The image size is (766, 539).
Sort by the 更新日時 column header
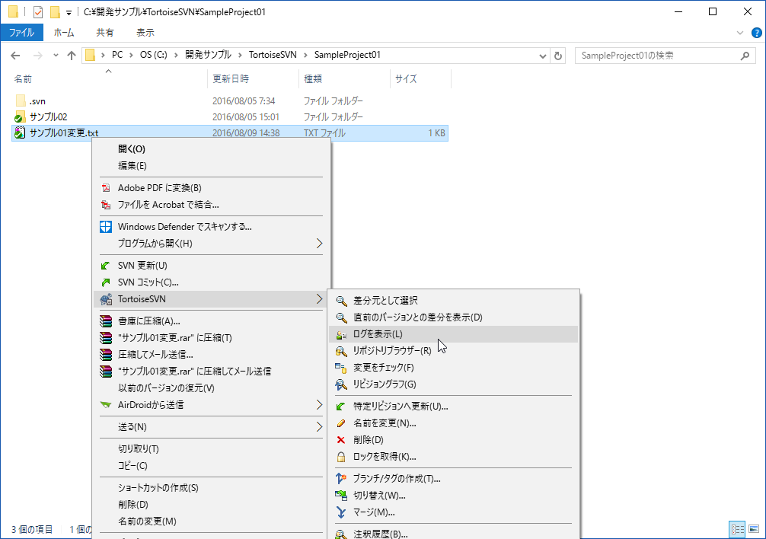click(253, 78)
